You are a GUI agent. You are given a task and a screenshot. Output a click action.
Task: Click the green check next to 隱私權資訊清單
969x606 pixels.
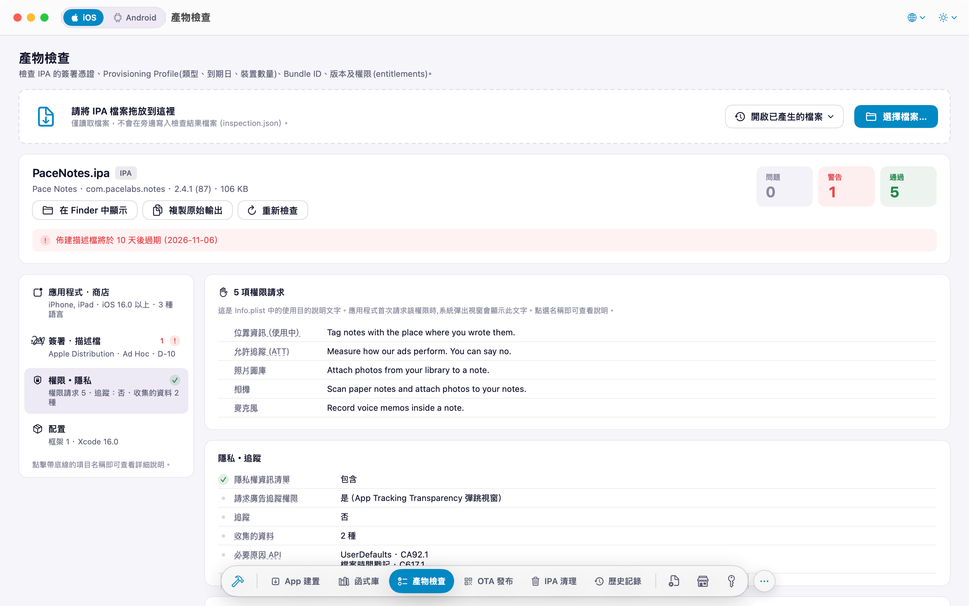223,479
